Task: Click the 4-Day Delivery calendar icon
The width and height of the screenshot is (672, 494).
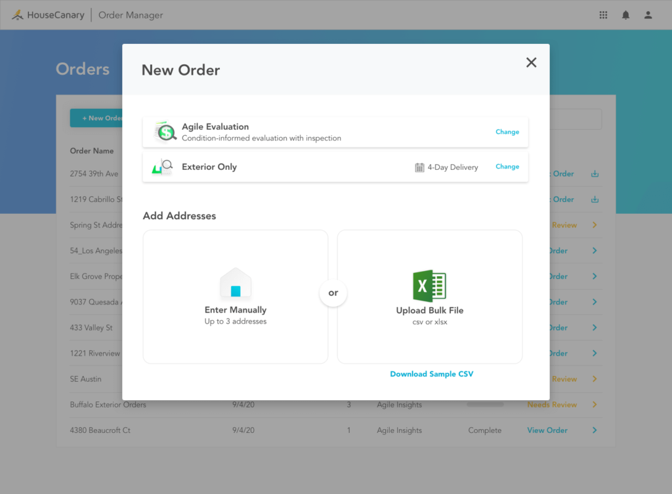Action: [419, 167]
